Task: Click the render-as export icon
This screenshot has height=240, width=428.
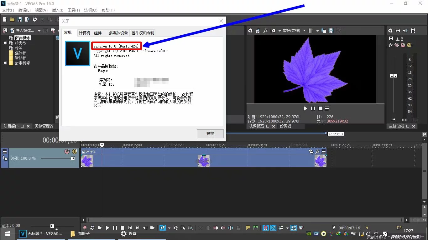Action: point(27,19)
